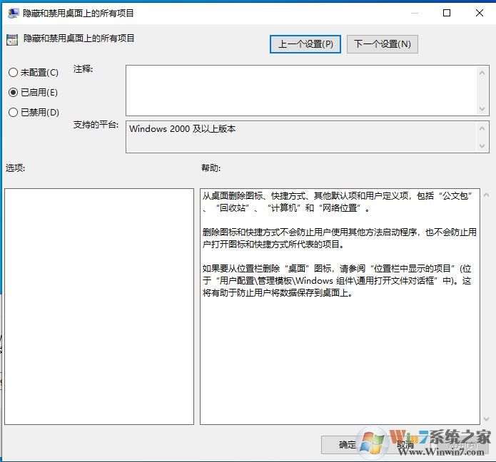The image size is (496, 462).
Task: Click the title bar policy window icon
Action: click(13, 14)
